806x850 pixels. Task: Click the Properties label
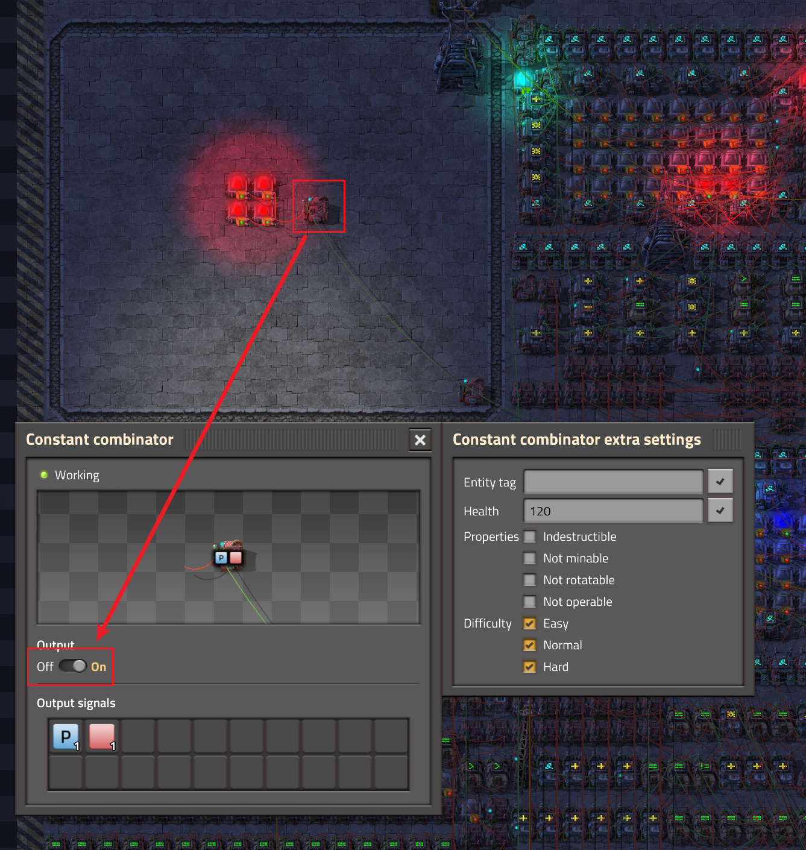pos(491,537)
